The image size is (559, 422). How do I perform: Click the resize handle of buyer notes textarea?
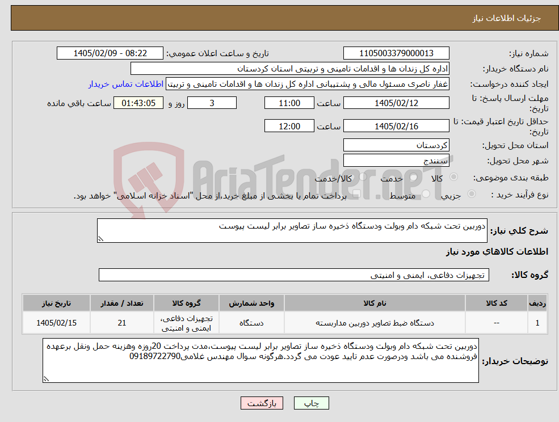(x=46, y=379)
